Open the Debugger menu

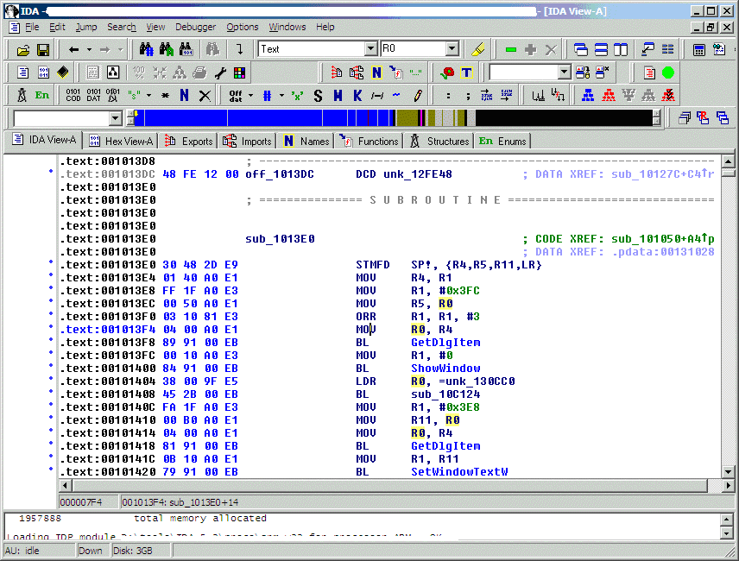(195, 27)
